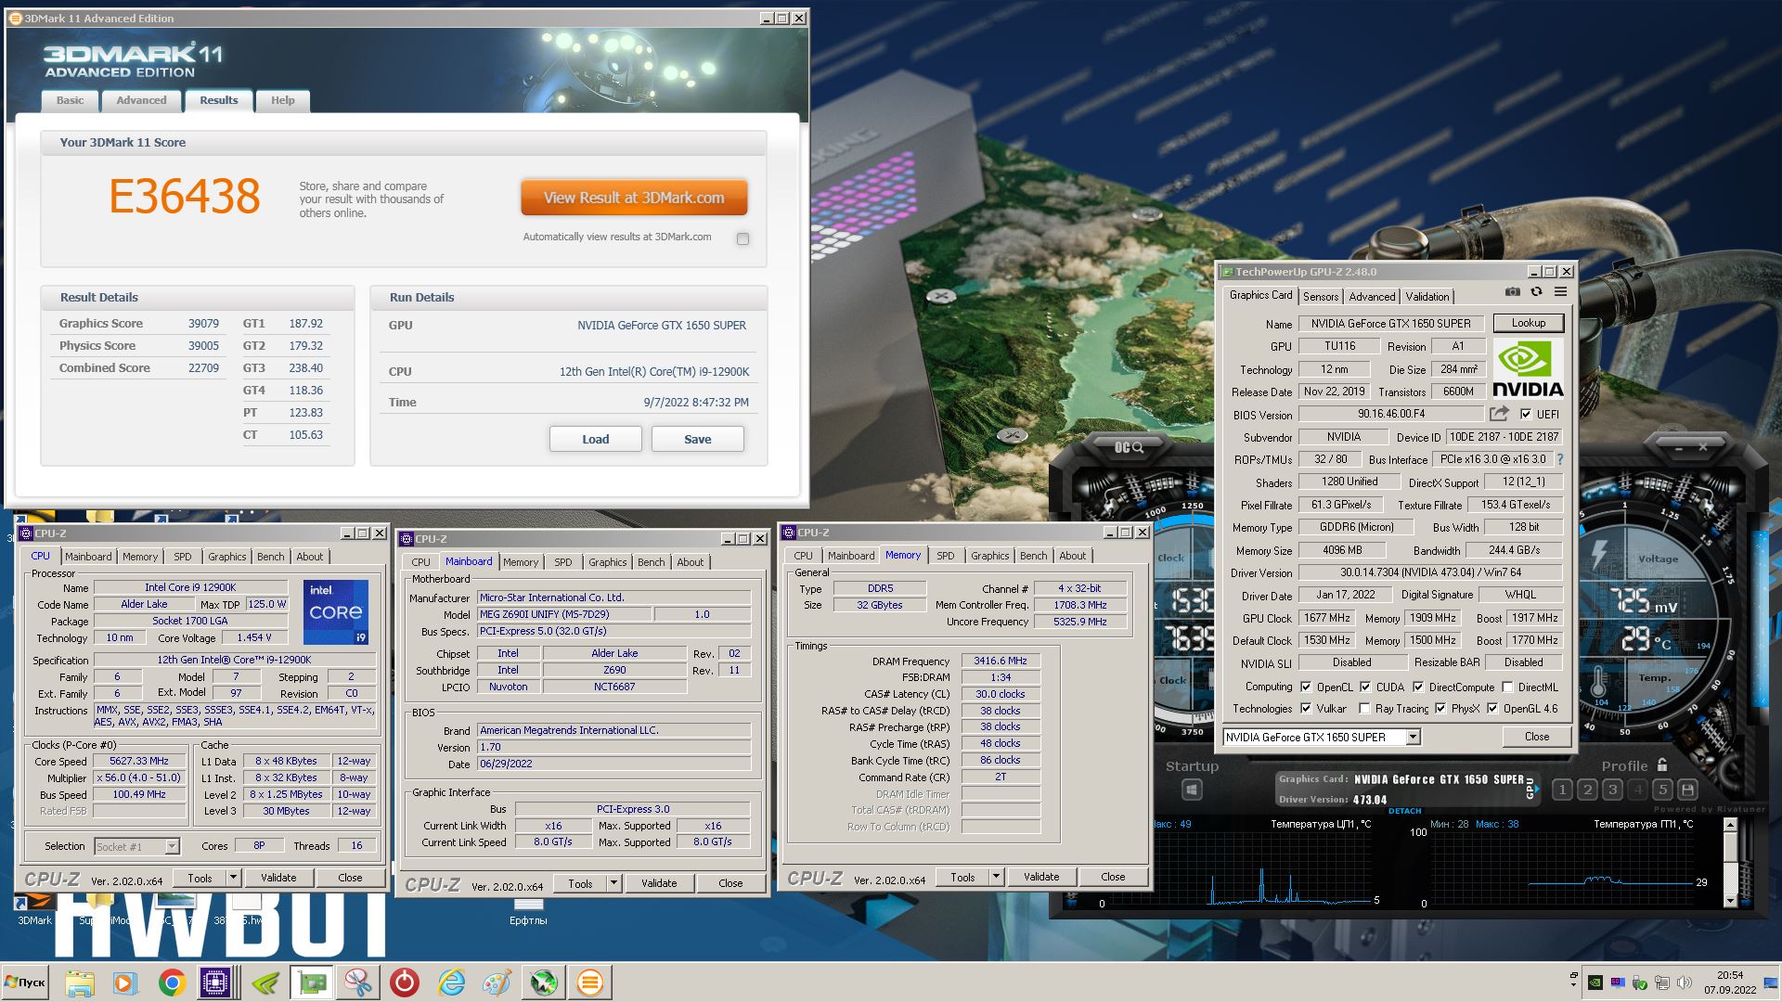
Task: Open Paint from the taskbar
Action: 497,983
